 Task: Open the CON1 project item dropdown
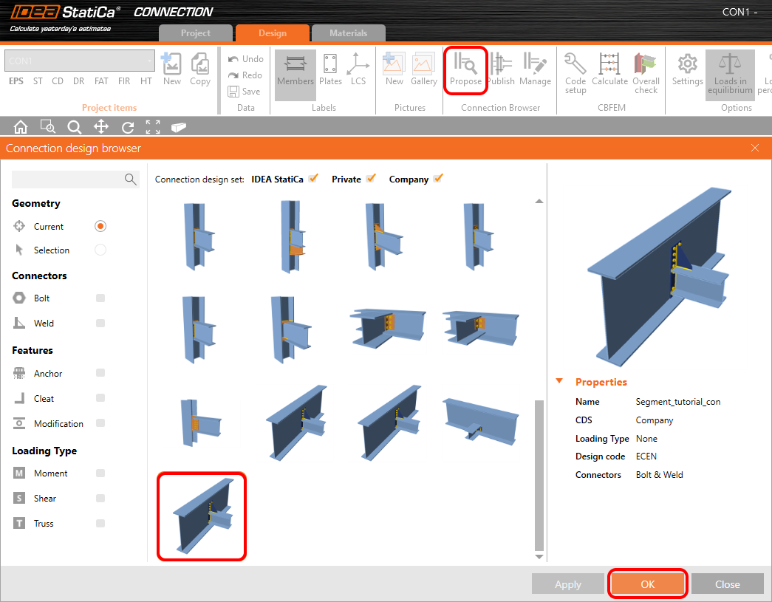[x=80, y=61]
